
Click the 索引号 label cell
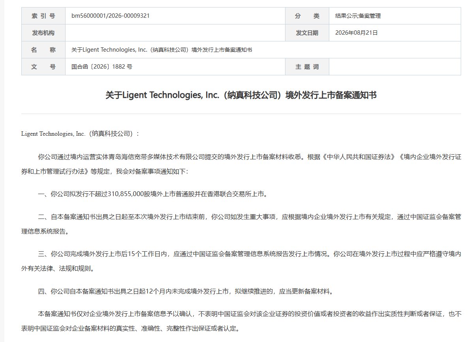[x=43, y=16]
